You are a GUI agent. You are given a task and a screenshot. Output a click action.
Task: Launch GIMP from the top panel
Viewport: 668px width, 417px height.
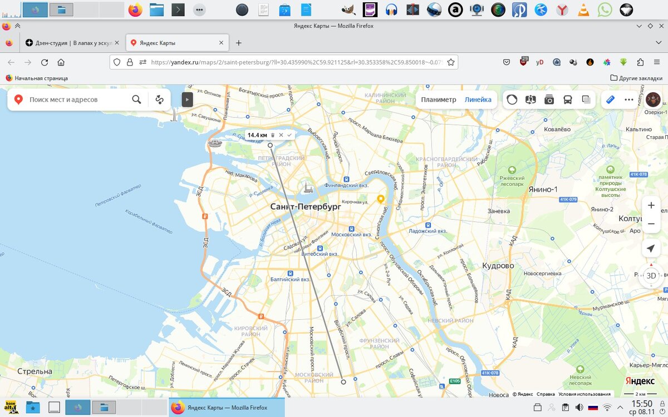(348, 9)
